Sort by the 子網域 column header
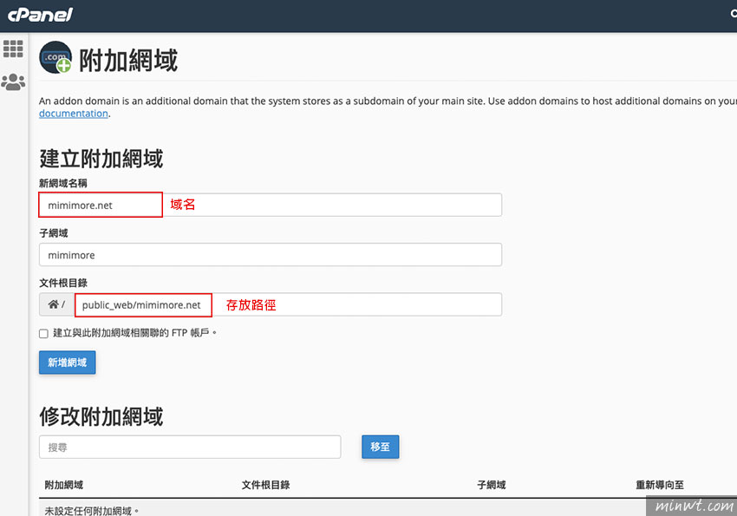Screen dimensions: 737x516 point(491,485)
